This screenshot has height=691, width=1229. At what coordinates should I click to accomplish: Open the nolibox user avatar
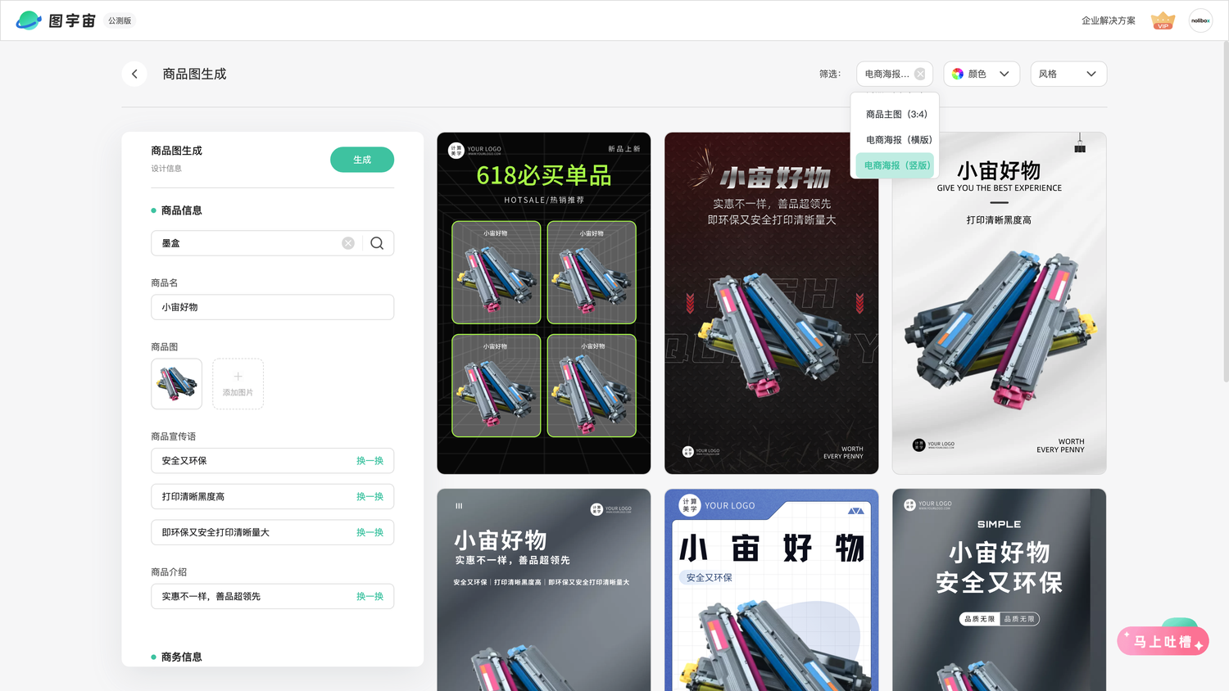1200,20
